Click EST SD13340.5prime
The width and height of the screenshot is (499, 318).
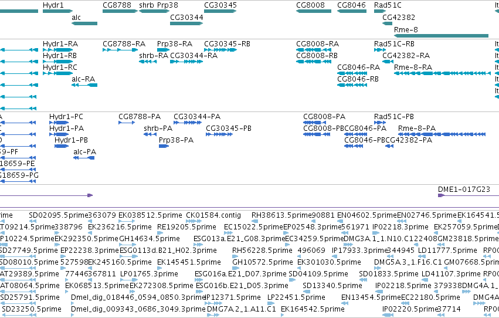pos(332,286)
